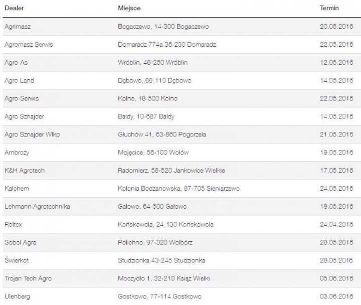Click the Lehmann Agrotechnika dealer name
This screenshot has height=305, width=361.
pyautogui.click(x=37, y=207)
